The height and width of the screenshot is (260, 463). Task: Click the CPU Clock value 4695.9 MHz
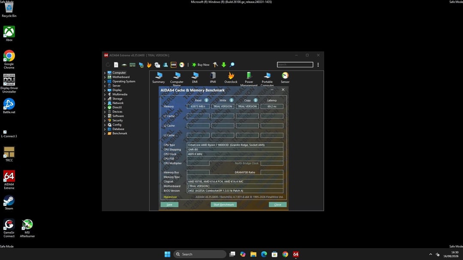tap(235, 154)
